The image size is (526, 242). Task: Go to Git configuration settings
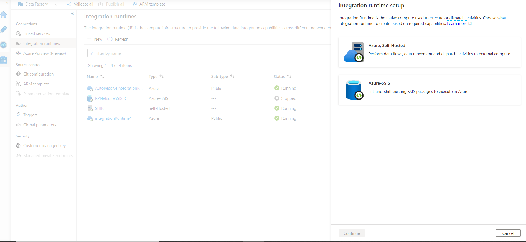coord(38,74)
